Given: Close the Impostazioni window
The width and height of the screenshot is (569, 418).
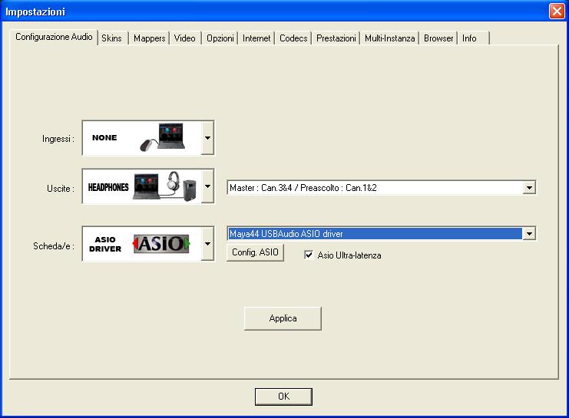Looking at the screenshot, I should [x=557, y=12].
